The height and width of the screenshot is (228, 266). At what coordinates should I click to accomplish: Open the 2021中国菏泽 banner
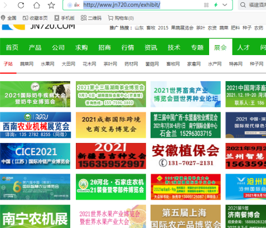[x=246, y=94]
